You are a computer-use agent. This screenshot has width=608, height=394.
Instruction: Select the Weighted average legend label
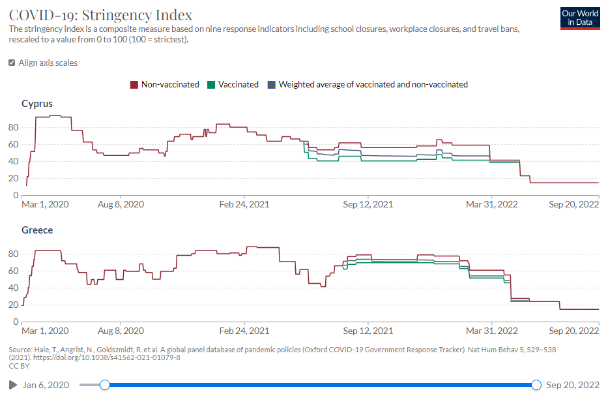[x=373, y=84]
